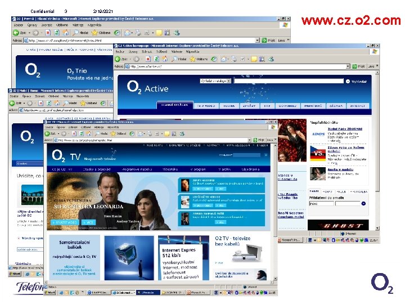
Task: Click Stop icon in O2 Active window
Action: 148,59
